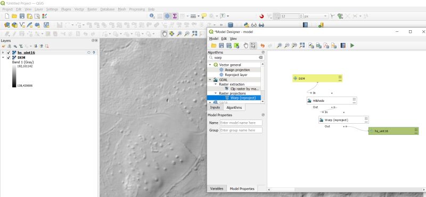426x197 pixels.
Task: Select the Pan Map hand tool in QGIS
Action: click(165, 33)
